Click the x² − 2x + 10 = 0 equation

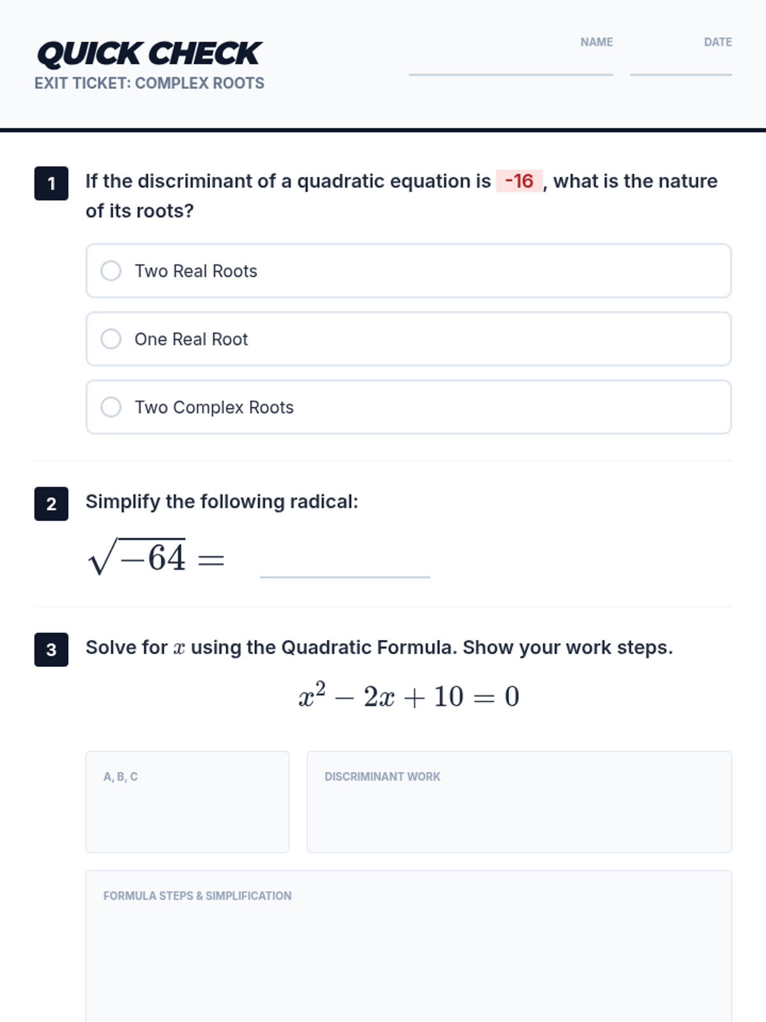point(409,696)
